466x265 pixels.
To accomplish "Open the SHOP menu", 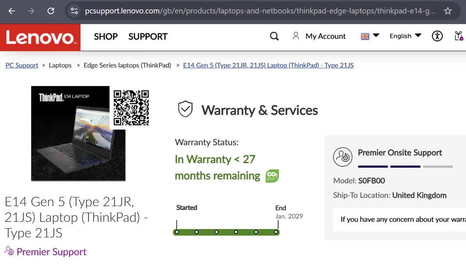I will pos(106,36).
